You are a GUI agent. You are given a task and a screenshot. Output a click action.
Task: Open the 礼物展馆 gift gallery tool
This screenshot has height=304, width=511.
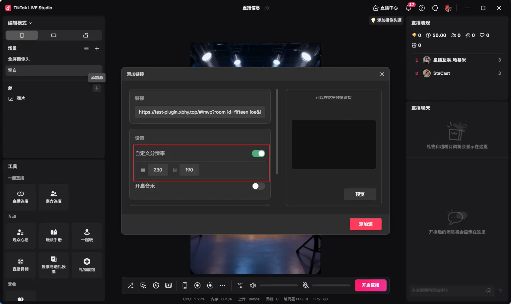pos(87,265)
